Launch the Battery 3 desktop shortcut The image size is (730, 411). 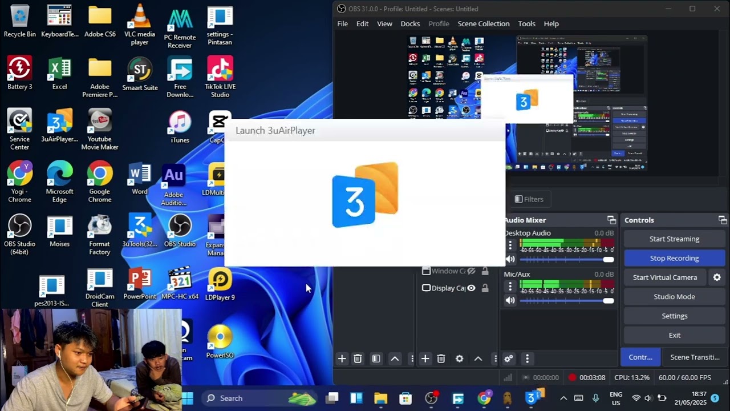coord(19,74)
